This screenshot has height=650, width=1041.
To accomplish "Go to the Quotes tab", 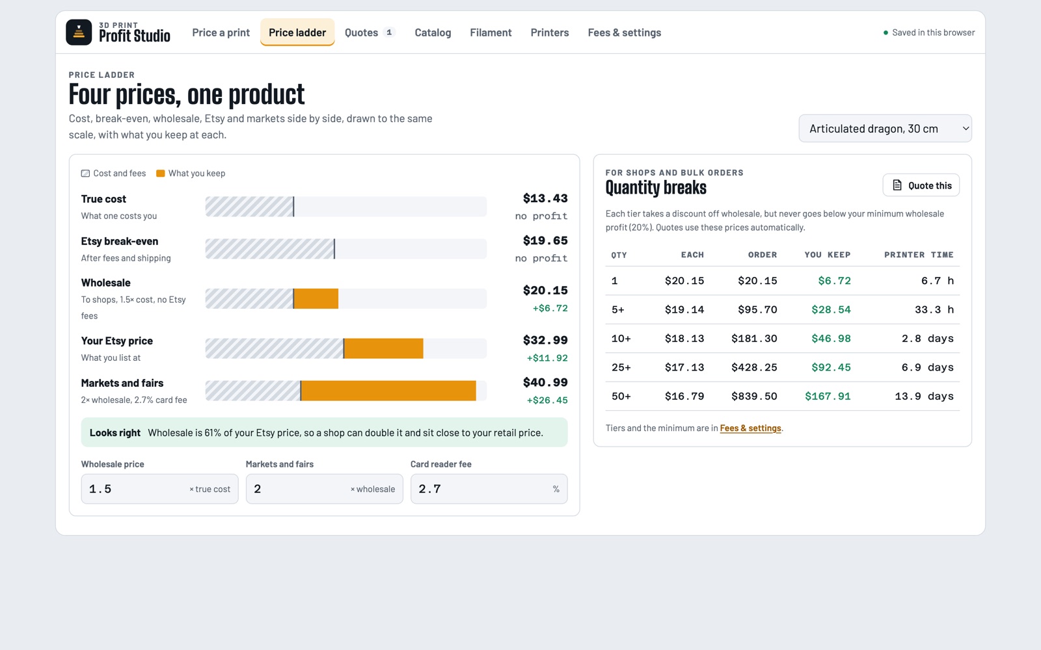I will click(x=370, y=32).
